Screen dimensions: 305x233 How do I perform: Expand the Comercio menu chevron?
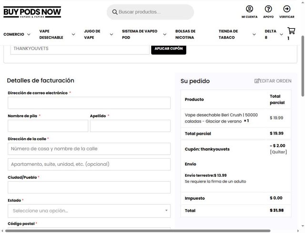click(29, 34)
